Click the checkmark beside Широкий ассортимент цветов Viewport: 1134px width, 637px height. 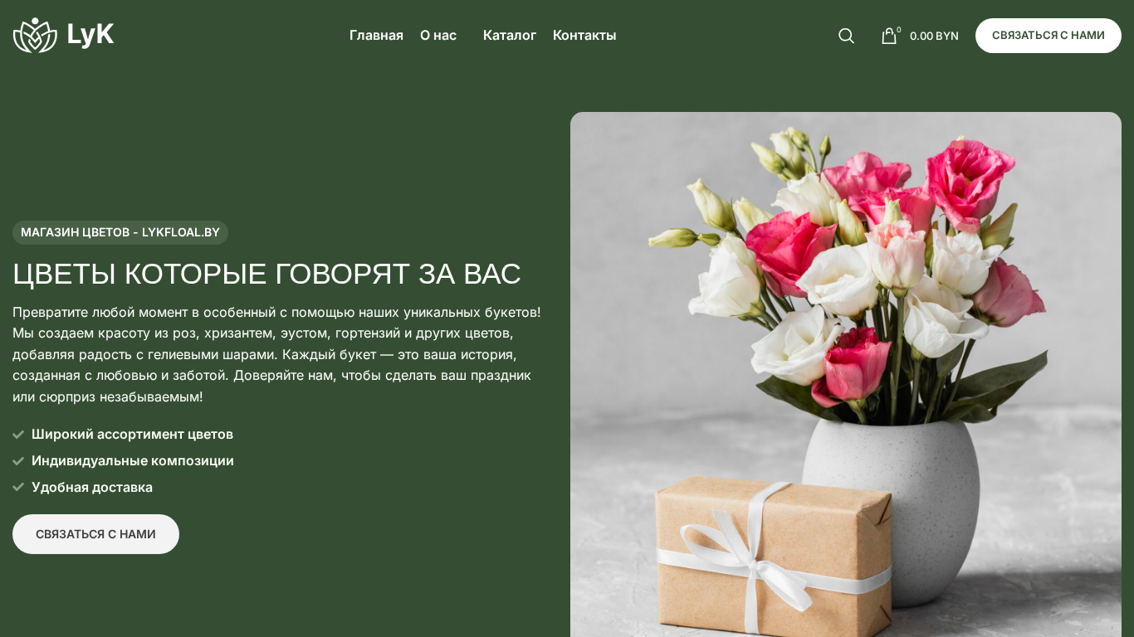pyautogui.click(x=18, y=435)
